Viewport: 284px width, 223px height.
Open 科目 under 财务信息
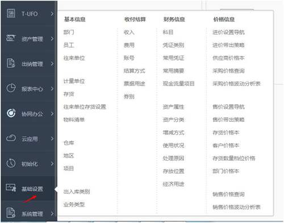click(x=168, y=32)
